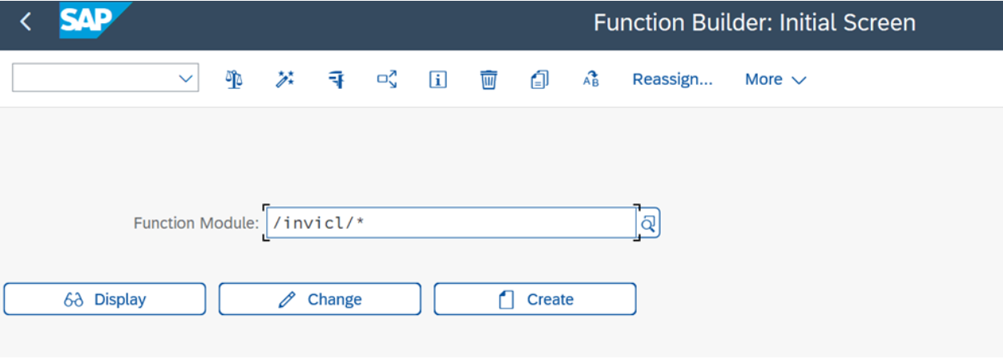Click the information icon in toolbar
This screenshot has height=359, width=1003.
[x=437, y=79]
